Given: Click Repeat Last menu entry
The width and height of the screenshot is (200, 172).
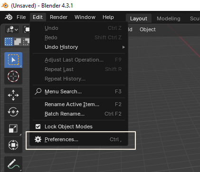Looking at the screenshot, I should (x=79, y=69).
